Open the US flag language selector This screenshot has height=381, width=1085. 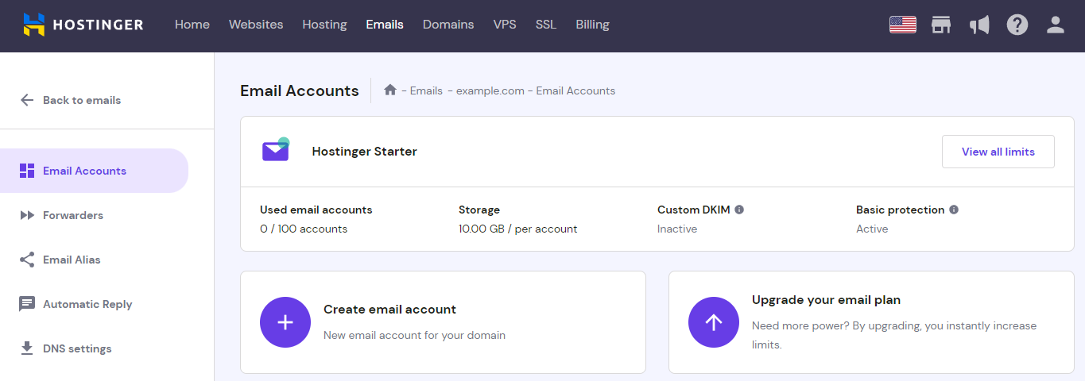(x=902, y=25)
